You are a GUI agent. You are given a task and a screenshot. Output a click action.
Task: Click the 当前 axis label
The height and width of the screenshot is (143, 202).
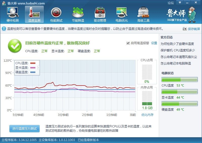click(x=133, y=115)
